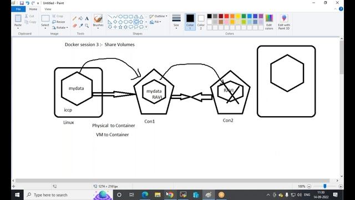Screen dimensions: 355x200
Task: Open the shape Outline dropdown
Action: point(158,16)
